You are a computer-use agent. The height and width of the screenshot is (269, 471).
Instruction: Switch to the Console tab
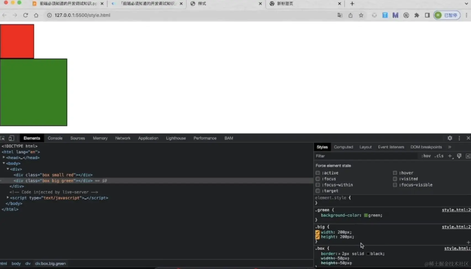[x=55, y=138]
